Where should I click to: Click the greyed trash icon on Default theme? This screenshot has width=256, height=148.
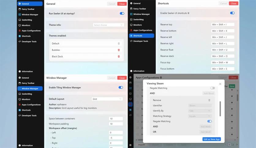(x=119, y=43)
